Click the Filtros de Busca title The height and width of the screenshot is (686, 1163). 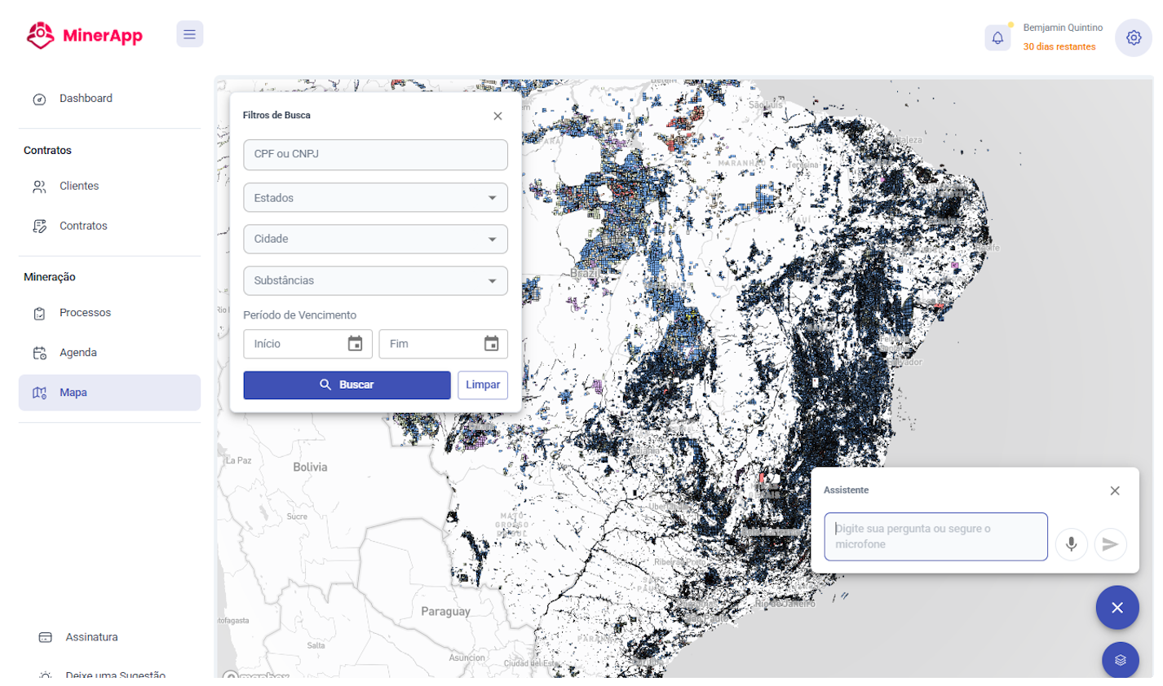[276, 116]
